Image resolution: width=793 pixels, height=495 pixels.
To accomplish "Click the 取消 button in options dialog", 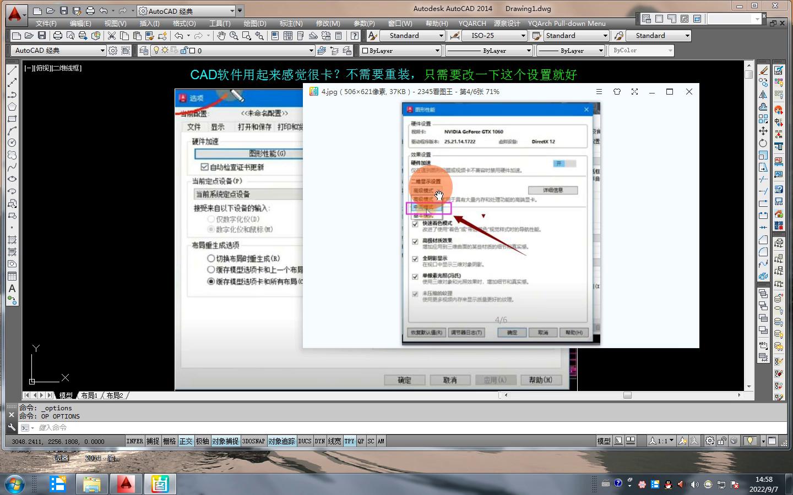I will coord(449,380).
